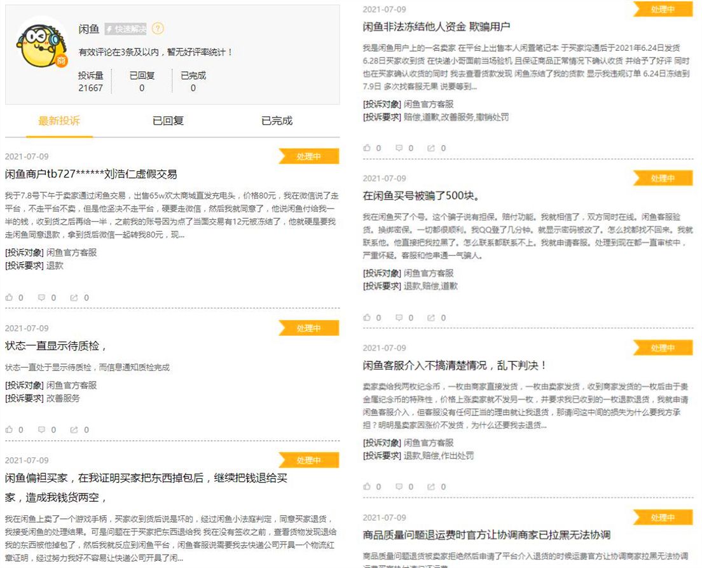The height and width of the screenshot is (568, 702).
Task: Click text 有效评论在3条及以内，暂无好评率统计！
Action: pyautogui.click(x=156, y=52)
